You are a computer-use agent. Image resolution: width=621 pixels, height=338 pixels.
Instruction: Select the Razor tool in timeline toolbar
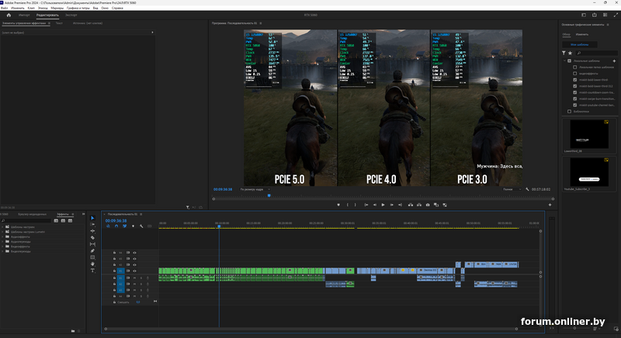[x=92, y=238]
